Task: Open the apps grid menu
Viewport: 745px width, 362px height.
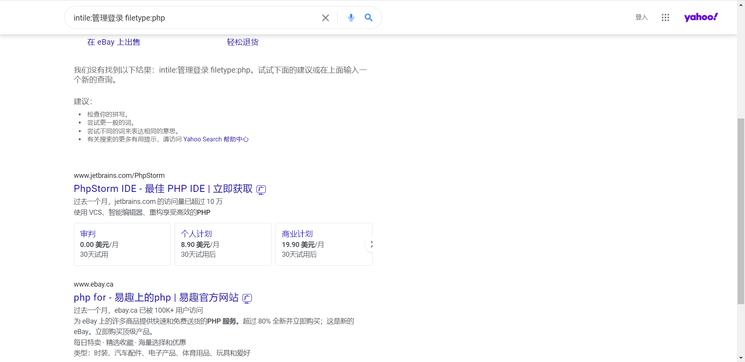Action: tap(665, 17)
